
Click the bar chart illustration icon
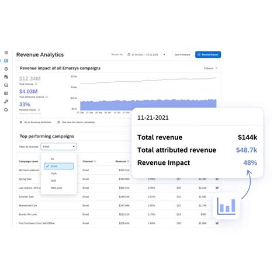[x=226, y=206]
